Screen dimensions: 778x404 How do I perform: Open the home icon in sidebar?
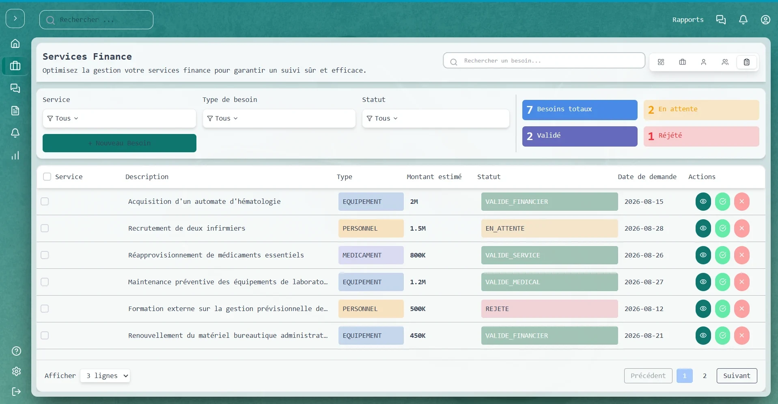pyautogui.click(x=15, y=43)
